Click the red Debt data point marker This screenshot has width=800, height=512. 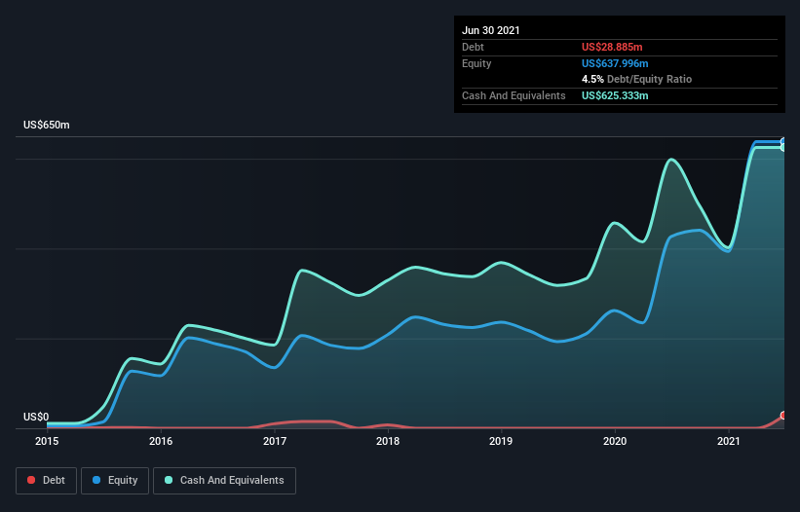click(x=783, y=416)
